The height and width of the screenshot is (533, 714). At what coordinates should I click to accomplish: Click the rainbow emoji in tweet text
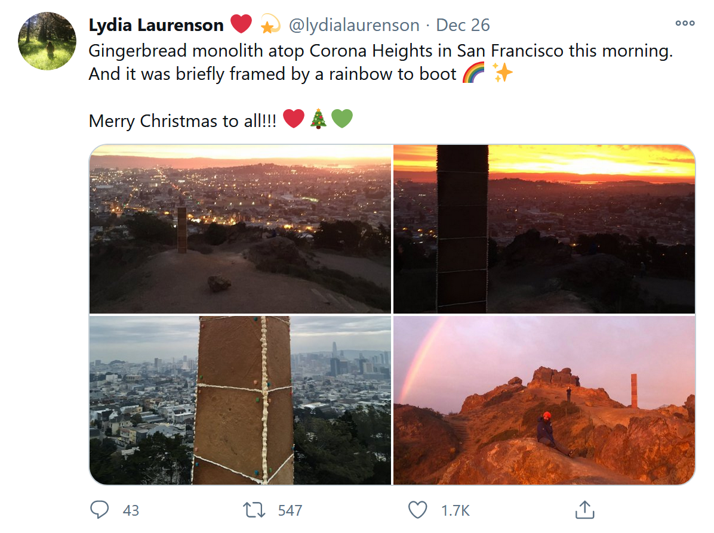[473, 73]
